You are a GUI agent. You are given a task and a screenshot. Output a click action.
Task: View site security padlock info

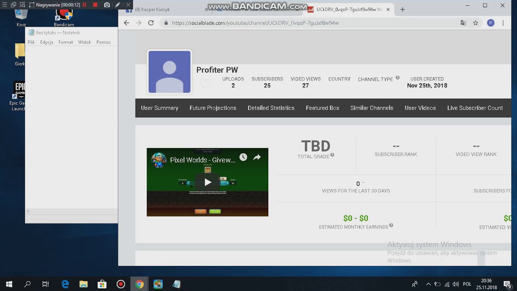[x=166, y=23]
